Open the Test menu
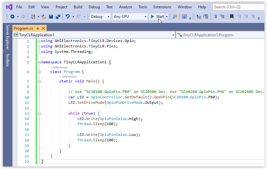The image size is (267, 169). [109, 7]
